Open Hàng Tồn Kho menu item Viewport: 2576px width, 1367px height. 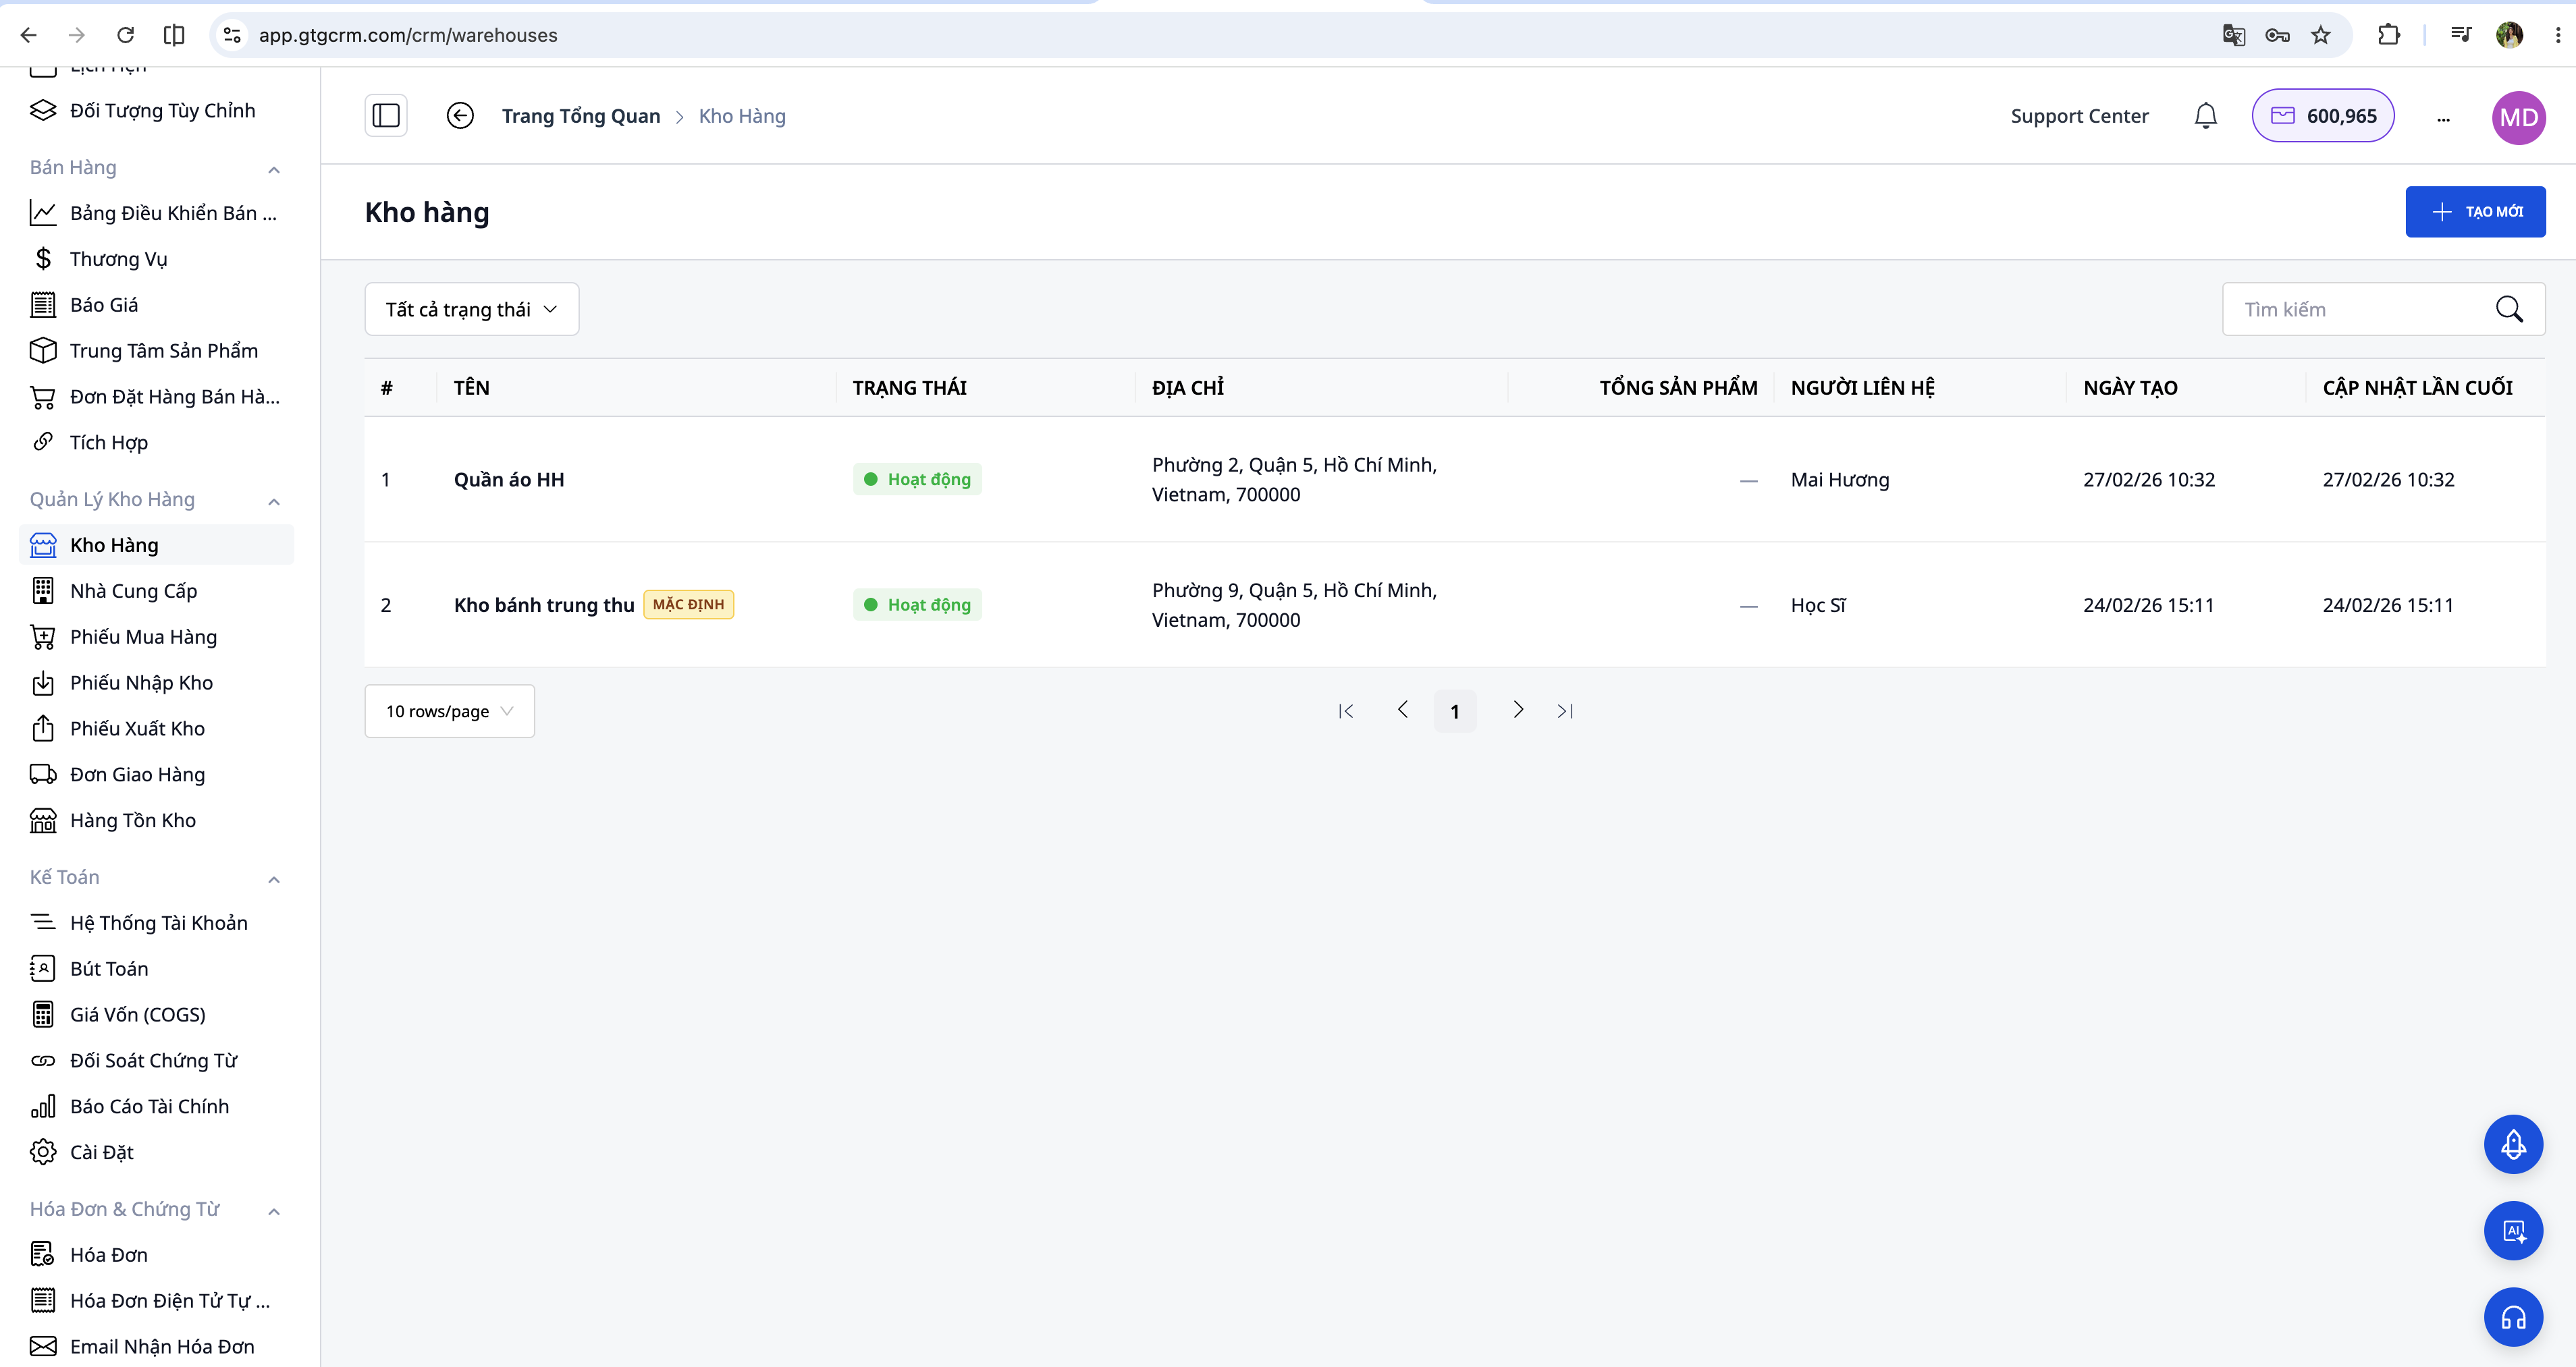coord(133,820)
